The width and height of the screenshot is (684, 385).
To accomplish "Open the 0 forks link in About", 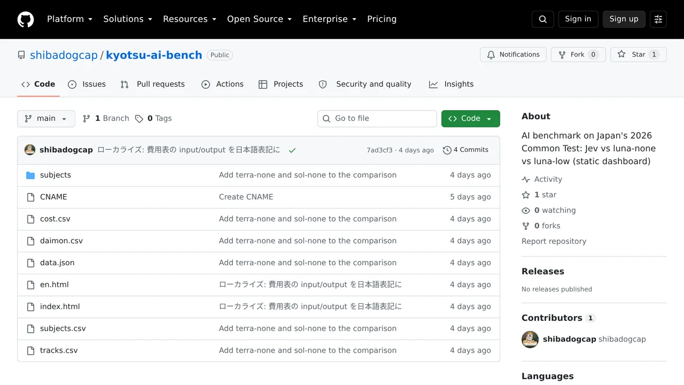I will pyautogui.click(x=541, y=226).
